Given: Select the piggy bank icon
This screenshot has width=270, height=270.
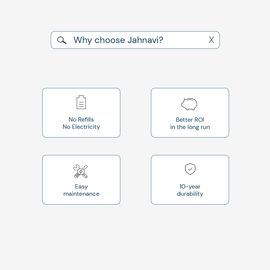Looking at the screenshot, I should click(x=189, y=104).
